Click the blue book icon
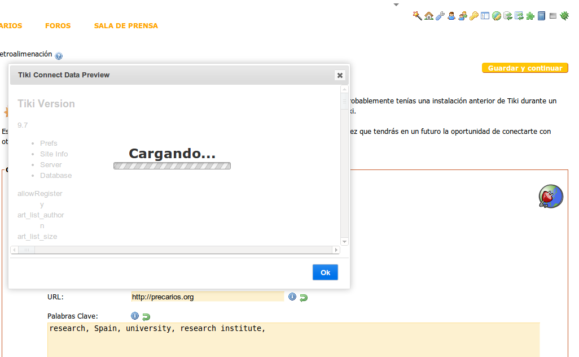Screen dimensions: 579x357 541,16
